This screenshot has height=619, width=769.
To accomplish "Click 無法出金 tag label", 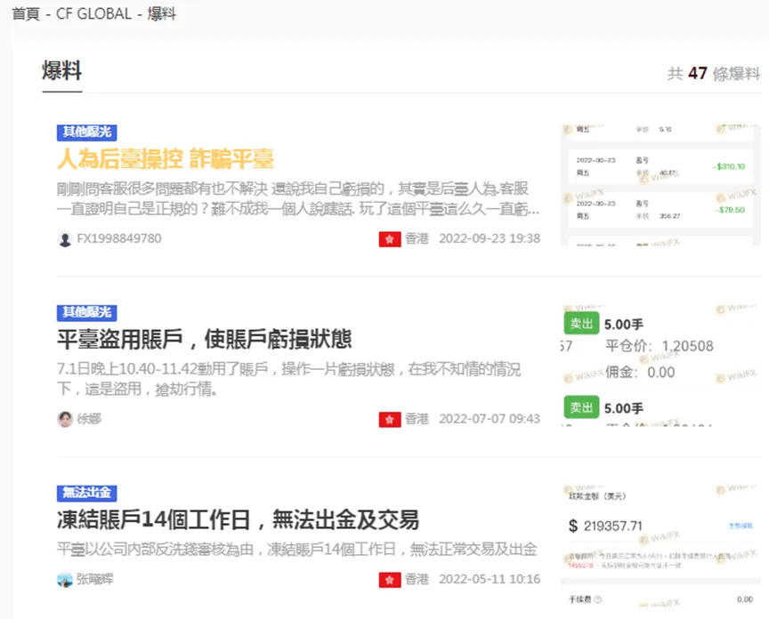I will point(87,493).
